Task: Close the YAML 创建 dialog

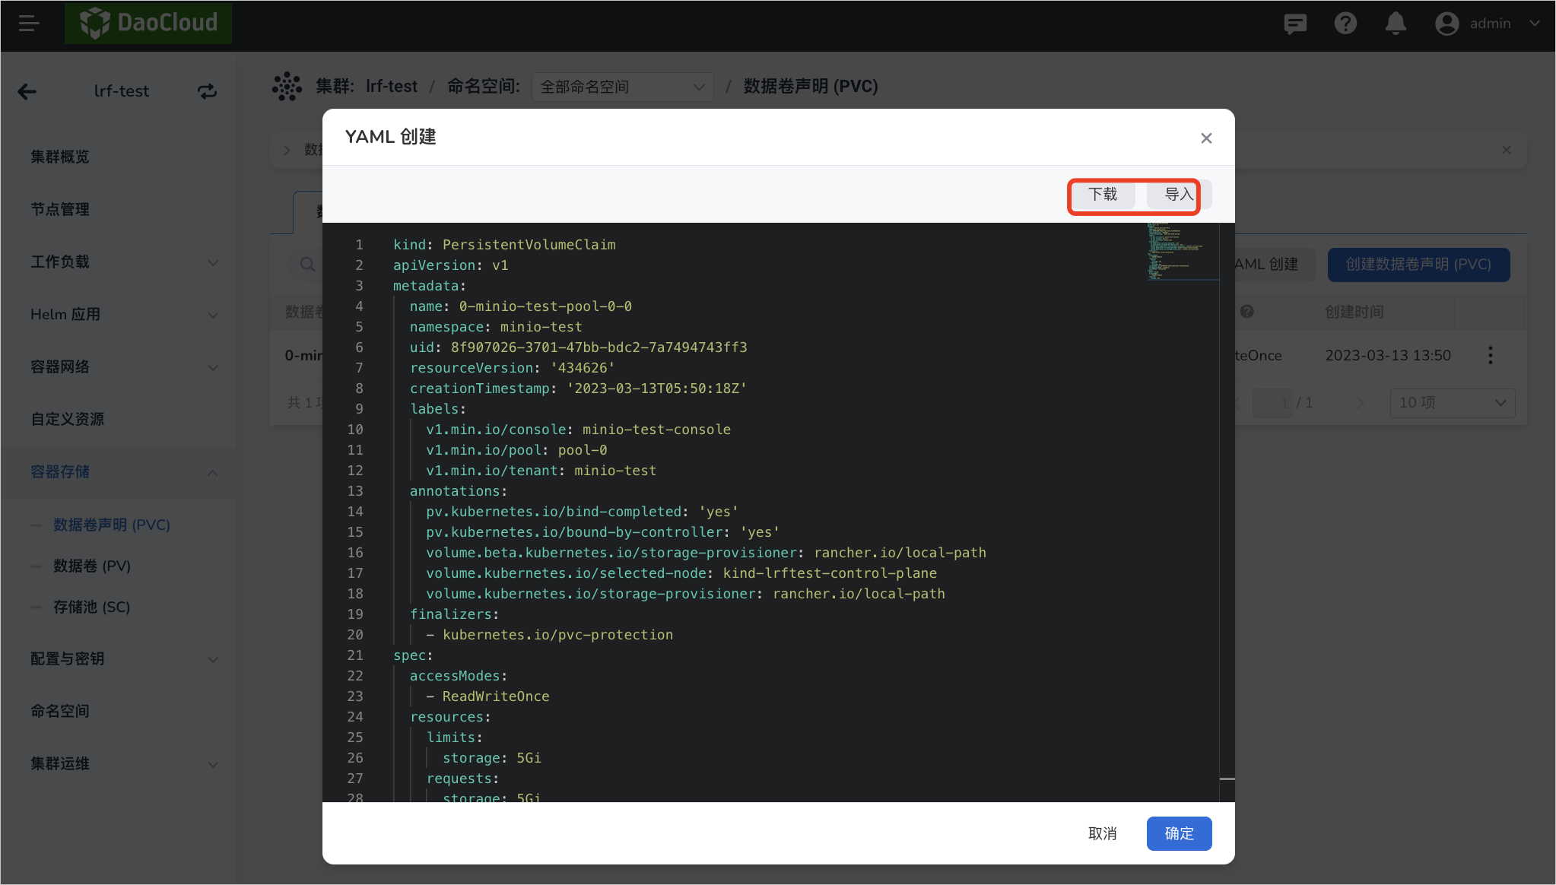Action: pyautogui.click(x=1206, y=138)
